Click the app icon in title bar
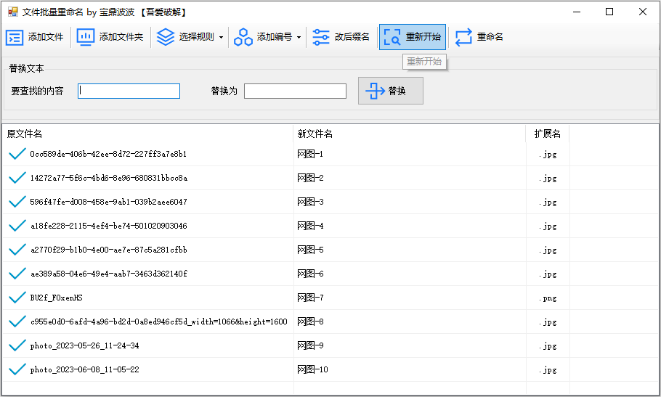This screenshot has height=397, width=661. point(12,12)
